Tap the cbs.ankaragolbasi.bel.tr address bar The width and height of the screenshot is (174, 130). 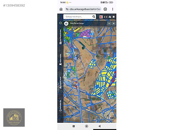[x=83, y=9]
